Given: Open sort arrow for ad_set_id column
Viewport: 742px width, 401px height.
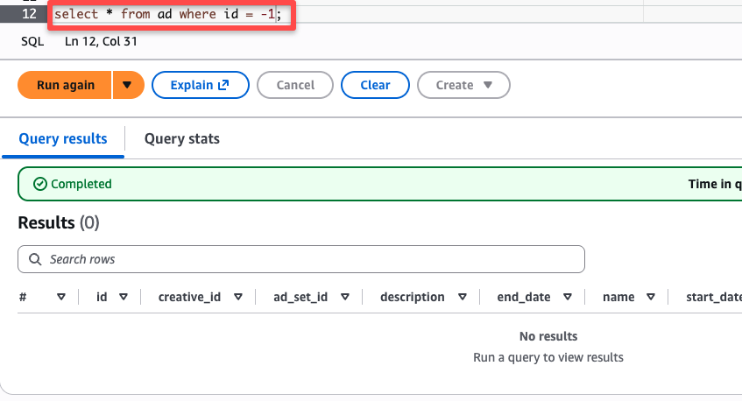Looking at the screenshot, I should [x=345, y=297].
